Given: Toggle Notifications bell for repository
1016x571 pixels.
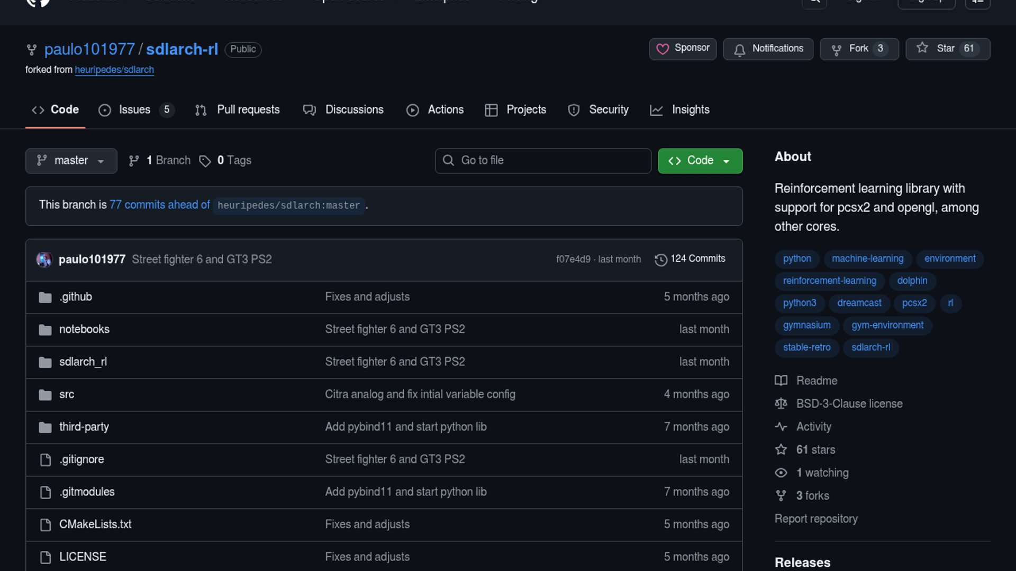Looking at the screenshot, I should 768,49.
